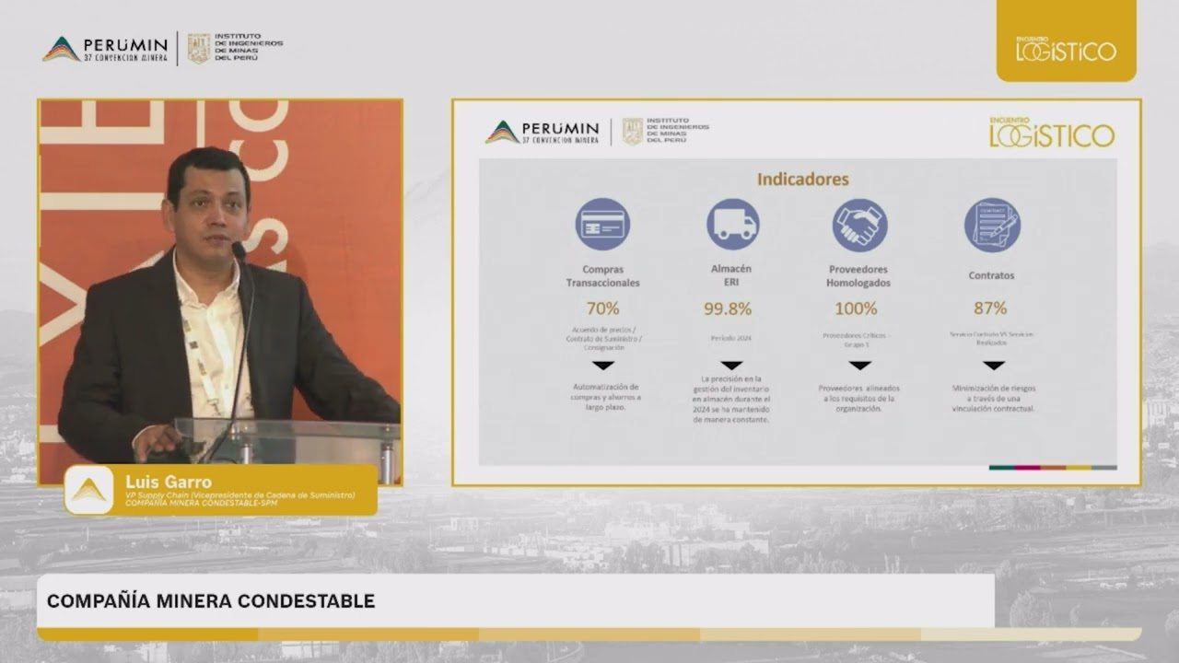Screen dimensions: 1179x663
Task: Click the PERUMIN logo in the slide header
Action: coord(543,132)
